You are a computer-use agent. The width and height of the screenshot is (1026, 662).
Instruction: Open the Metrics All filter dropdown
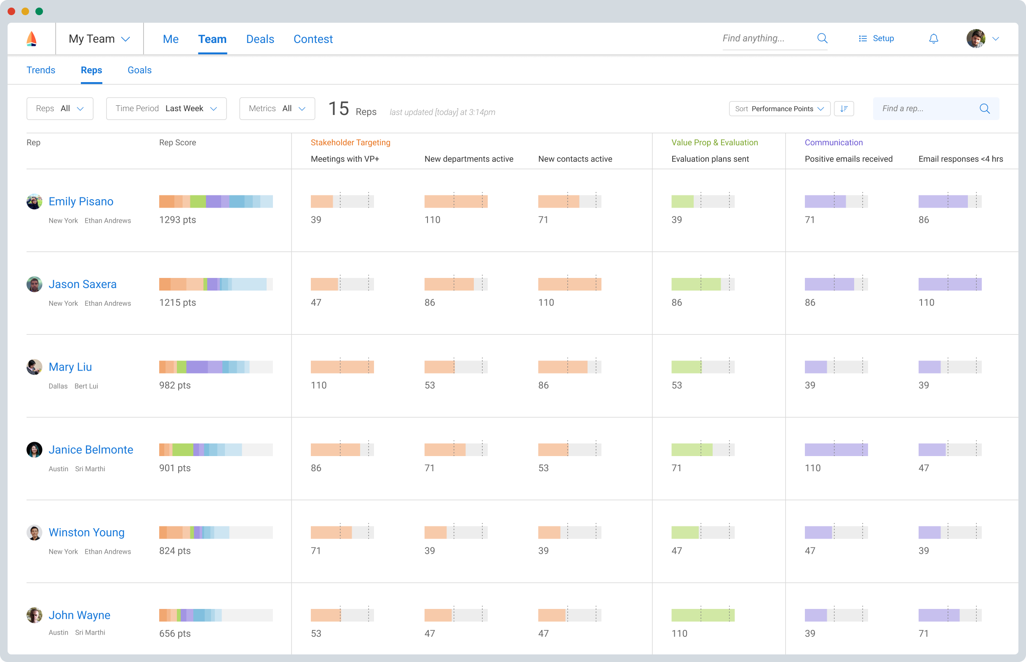(x=277, y=109)
